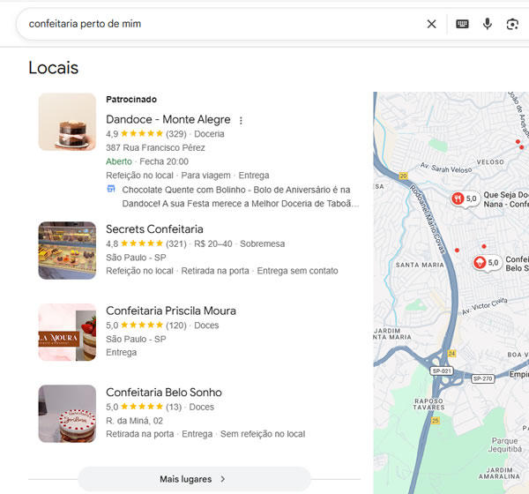The height and width of the screenshot is (494, 529).
Task: Open the three-dot menu beside Dandoce
Action: pos(241,120)
